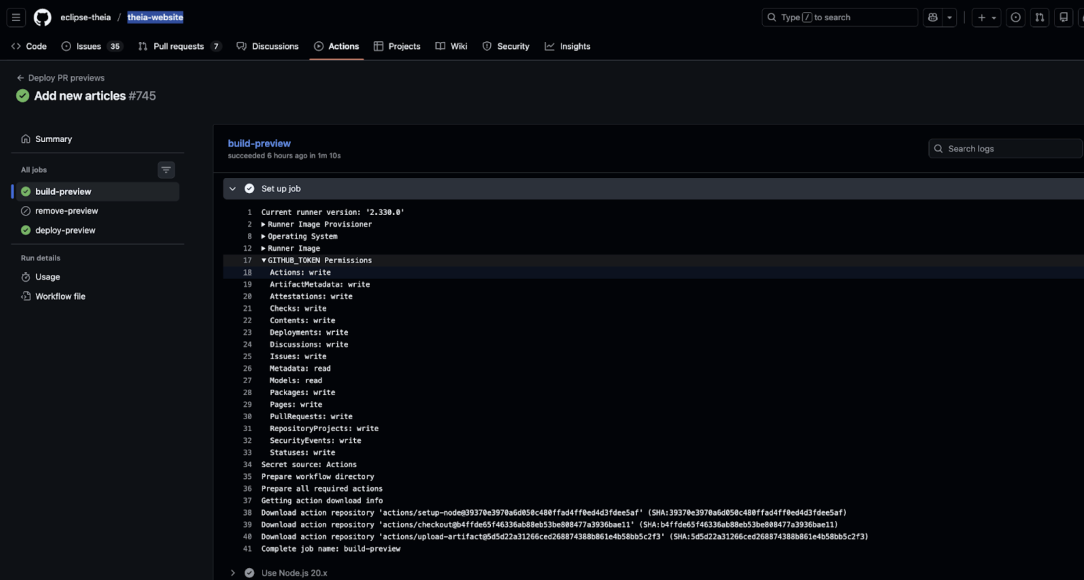The height and width of the screenshot is (580, 1084).
Task: Select the deploy-preview job
Action: pyautogui.click(x=65, y=230)
